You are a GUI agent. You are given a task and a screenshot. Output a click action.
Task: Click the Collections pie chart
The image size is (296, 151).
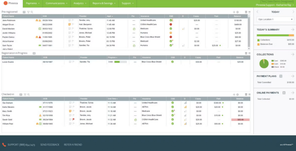(264, 64)
